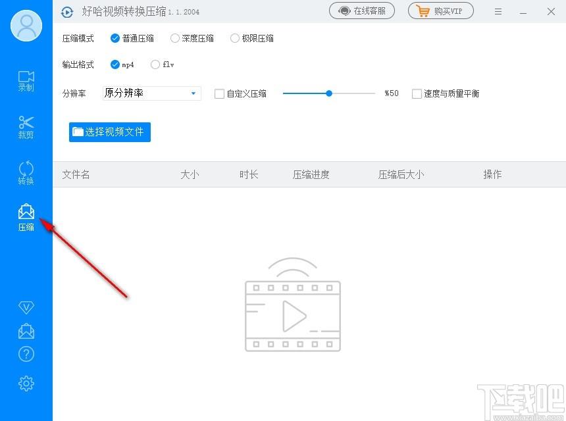Viewport: 566px width, 421px height.
Task: Click the 分辨率 label
Action: (74, 94)
